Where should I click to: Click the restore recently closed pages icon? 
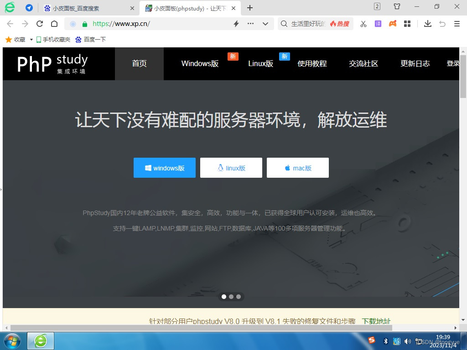[442, 24]
